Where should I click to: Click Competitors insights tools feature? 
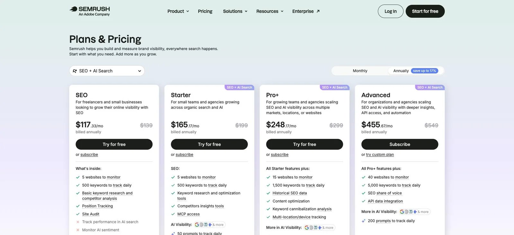click(200, 206)
